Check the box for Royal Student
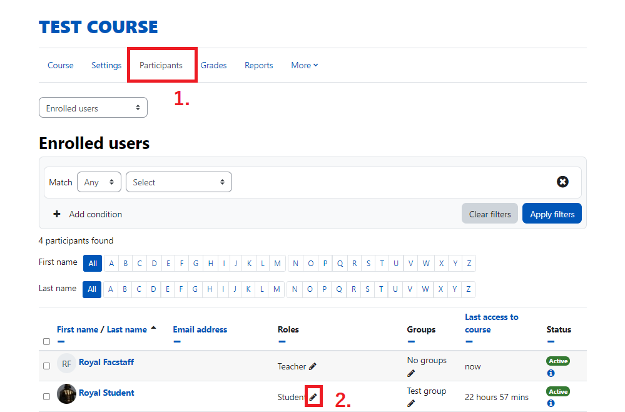The image size is (625, 412). [47, 396]
